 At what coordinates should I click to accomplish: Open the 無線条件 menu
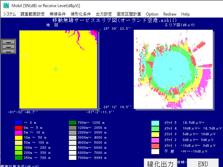pos(58,14)
